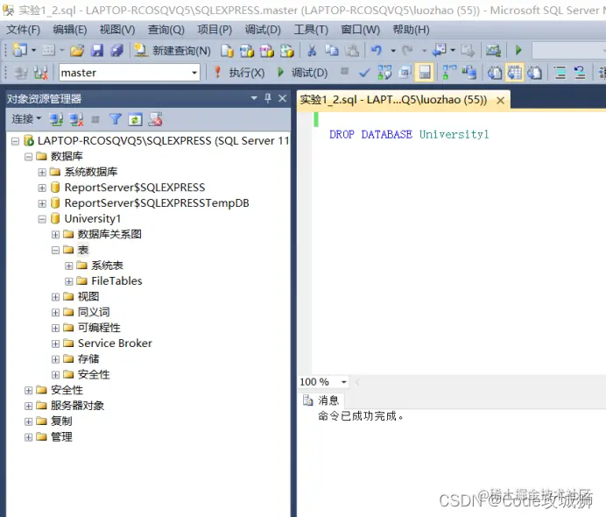Click the Navigate Backward icon

point(440,50)
